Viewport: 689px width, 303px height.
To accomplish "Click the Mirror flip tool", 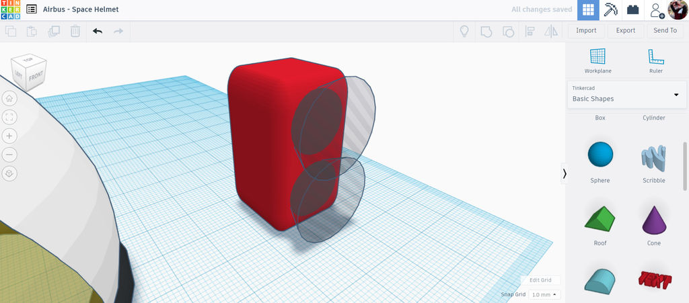I will [550, 31].
